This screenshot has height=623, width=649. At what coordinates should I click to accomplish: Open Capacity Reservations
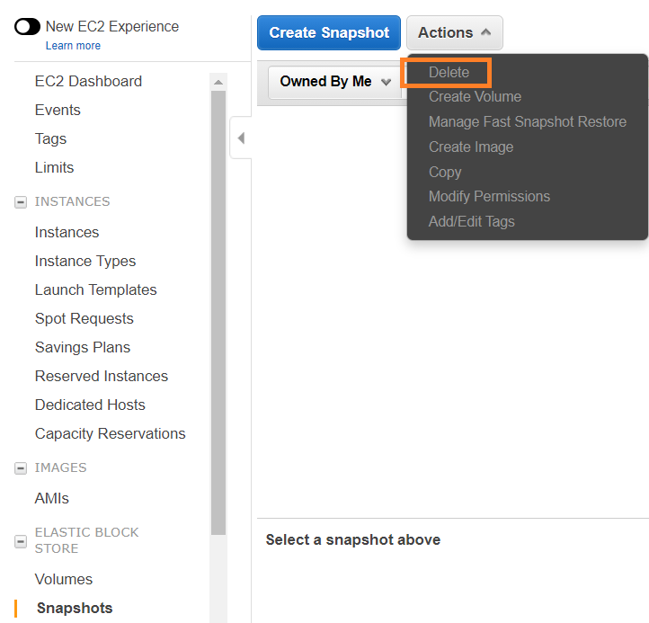click(x=110, y=433)
